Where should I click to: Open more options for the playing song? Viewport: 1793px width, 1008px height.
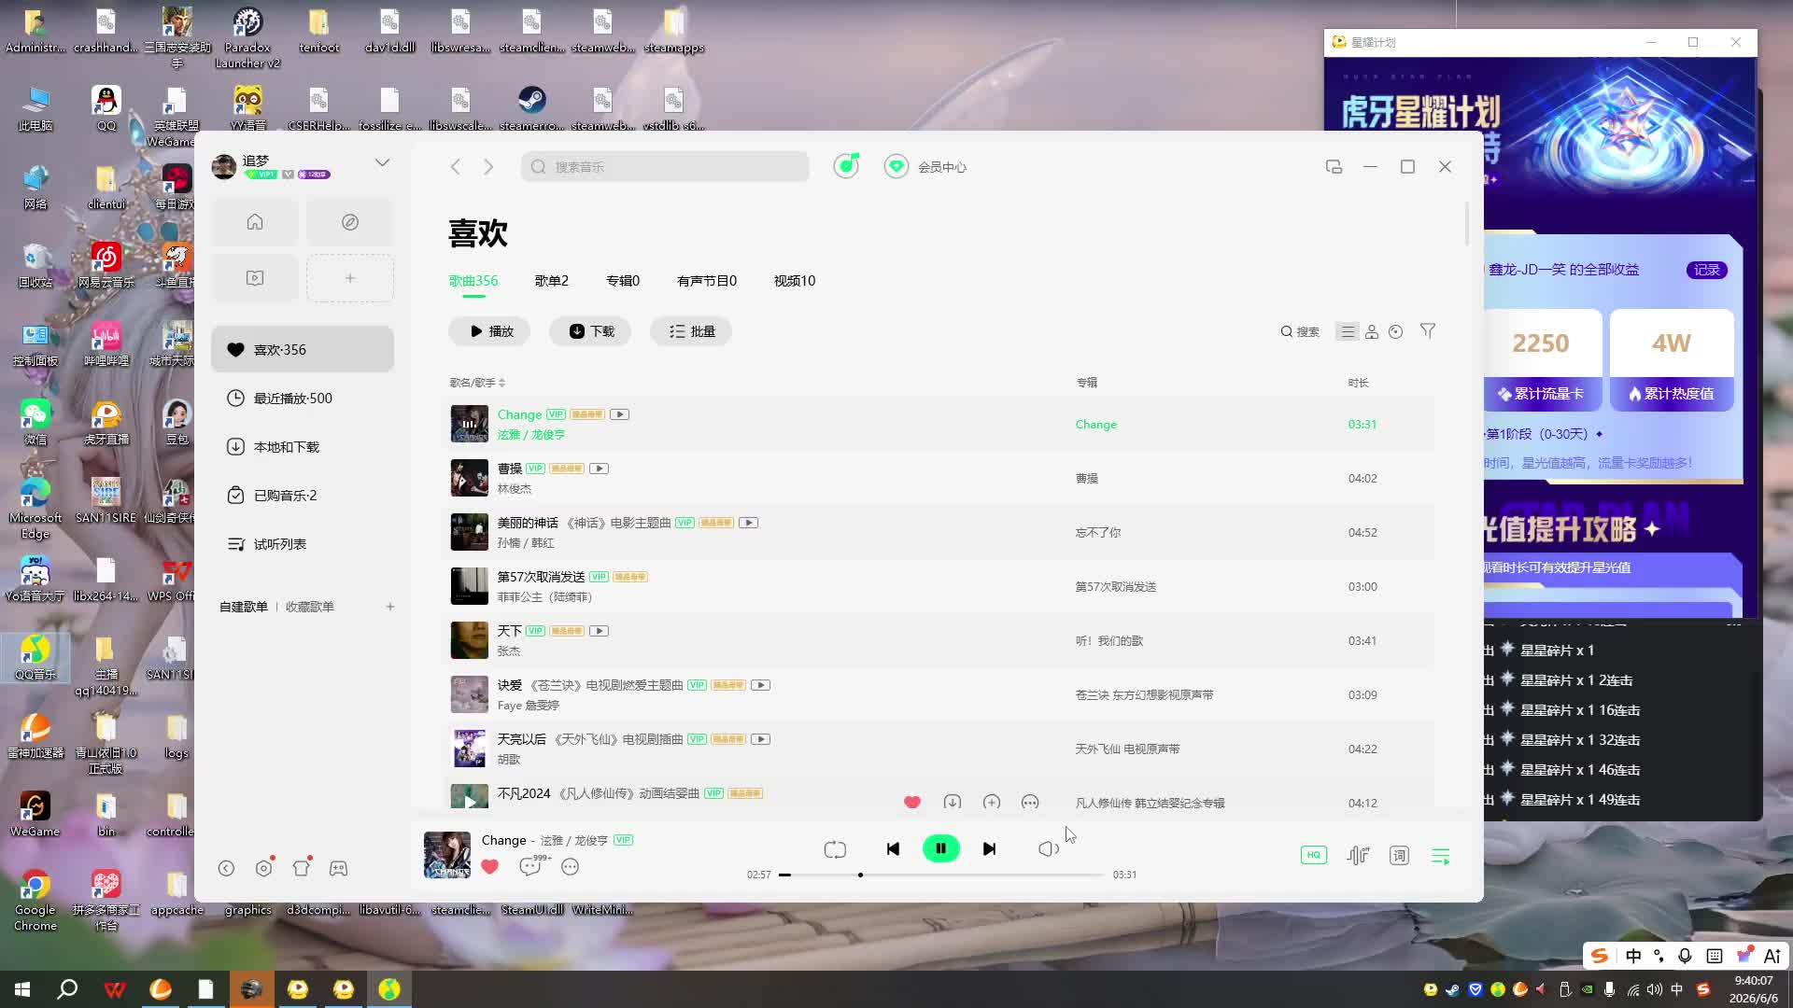[x=570, y=866]
